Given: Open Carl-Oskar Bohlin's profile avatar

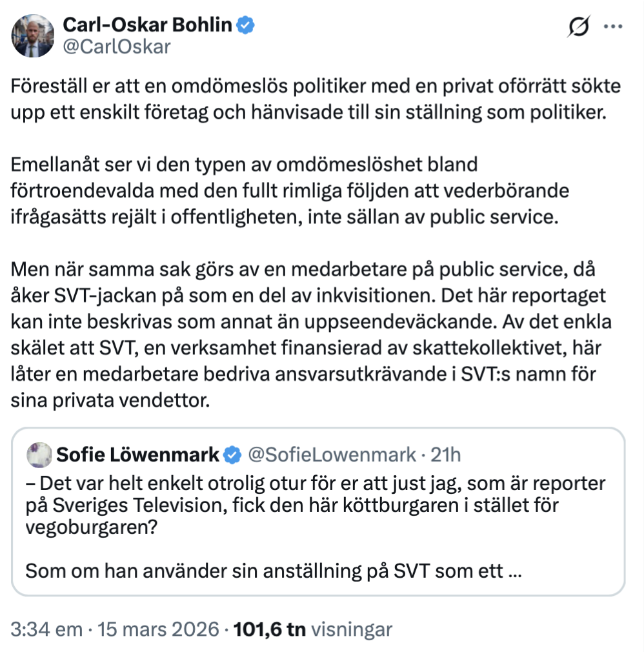Looking at the screenshot, I should point(33,36).
